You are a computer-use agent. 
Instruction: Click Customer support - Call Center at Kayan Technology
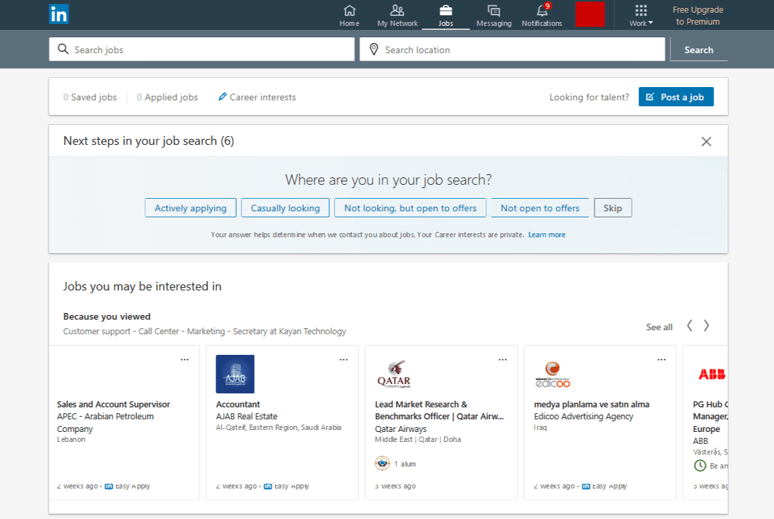204,332
